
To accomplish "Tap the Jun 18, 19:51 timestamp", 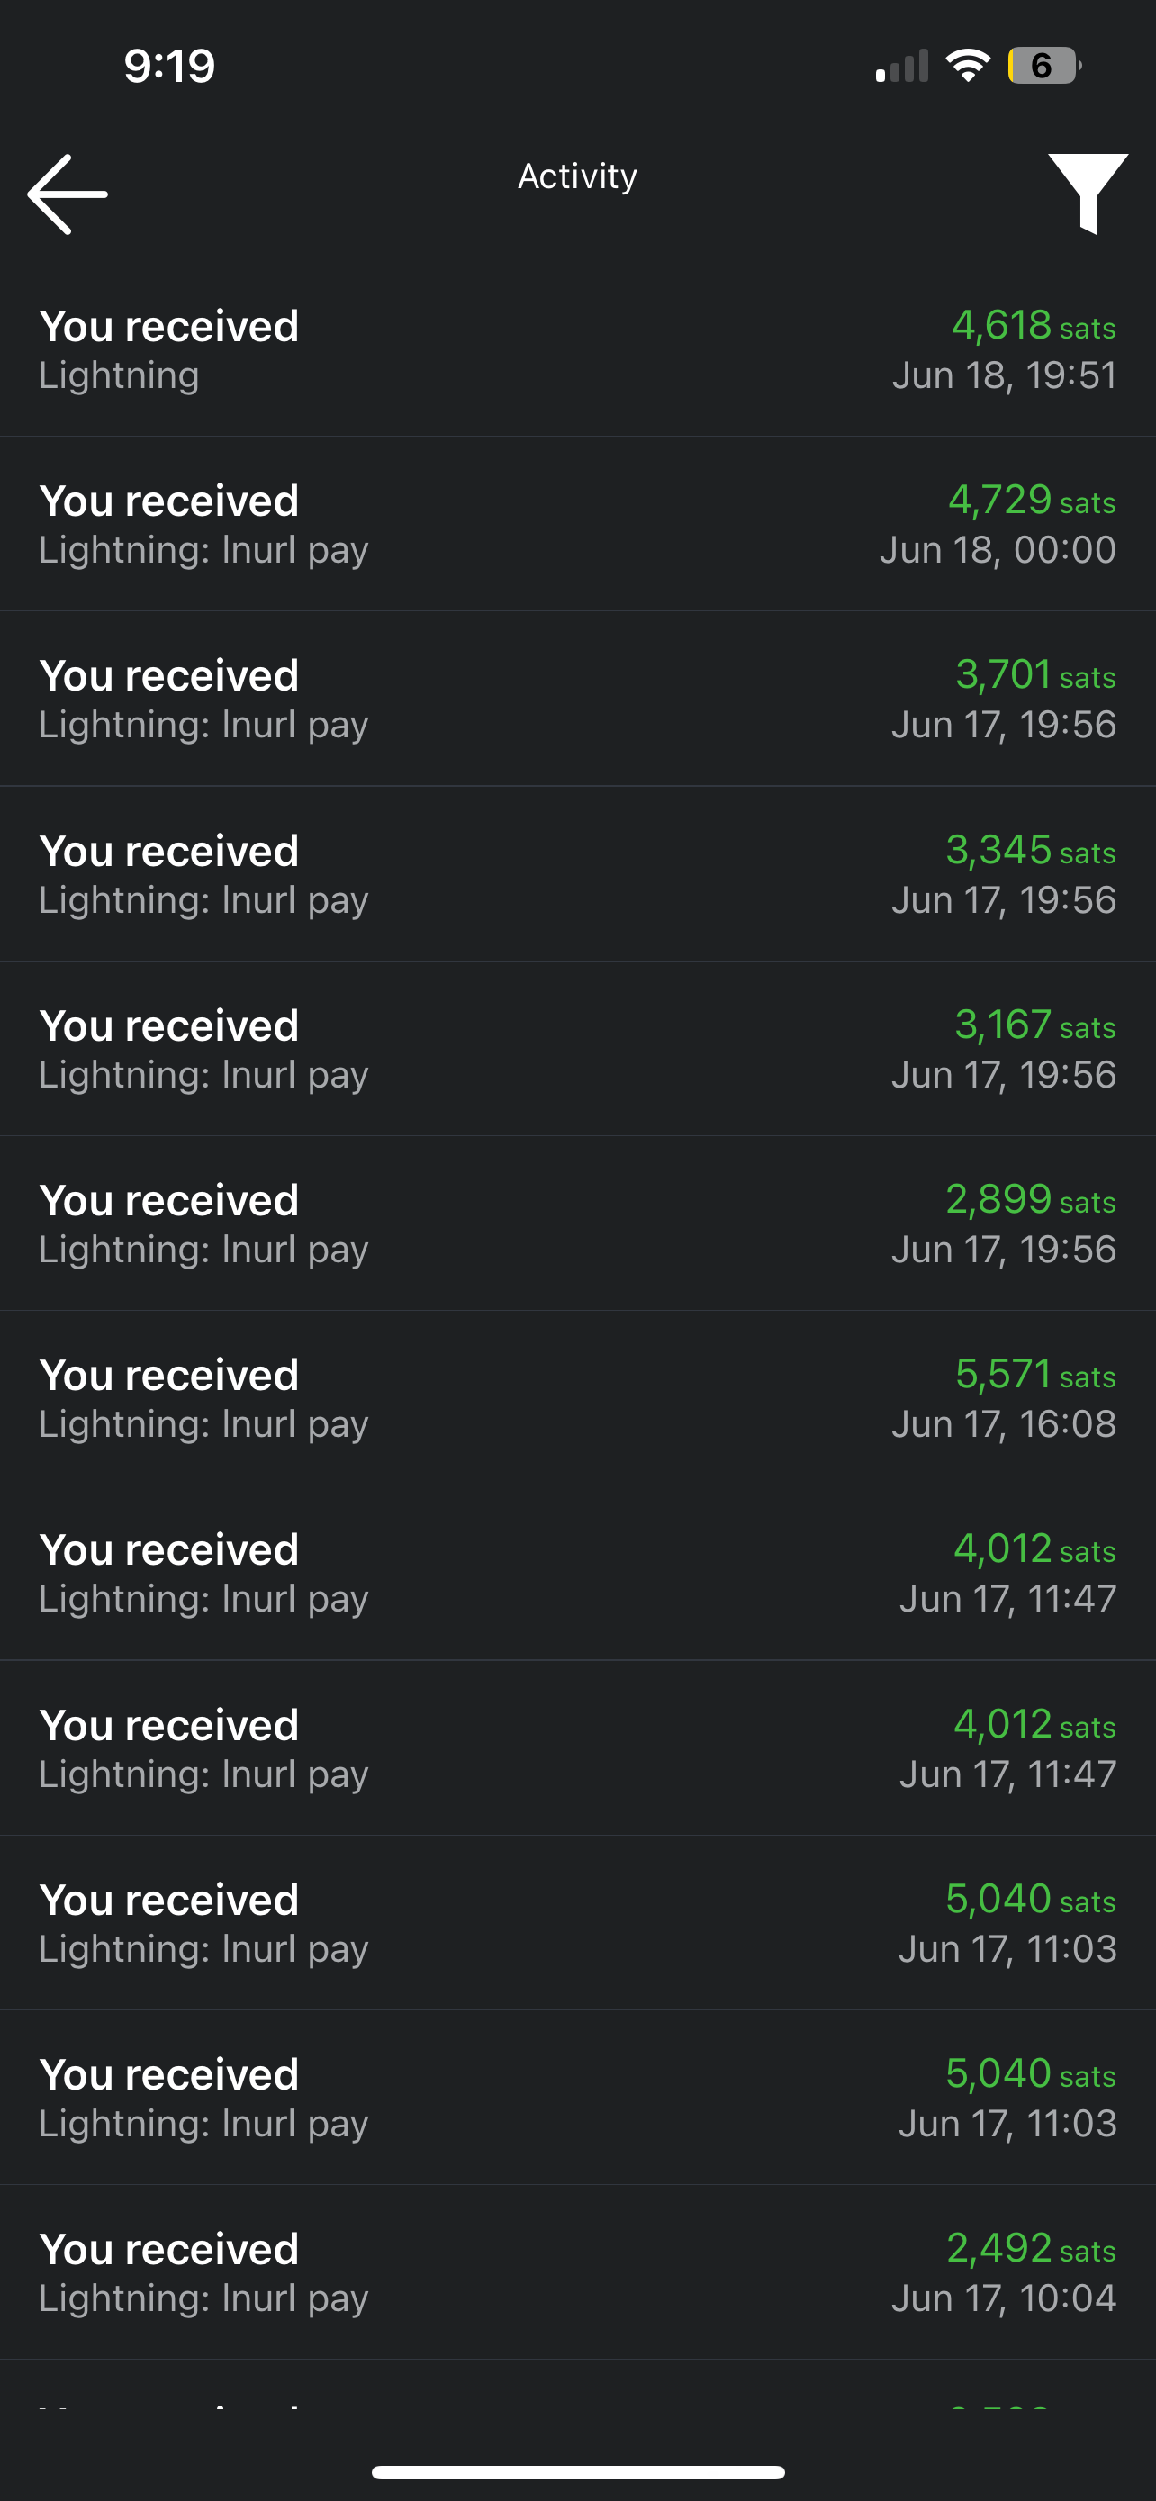I will 1004,375.
